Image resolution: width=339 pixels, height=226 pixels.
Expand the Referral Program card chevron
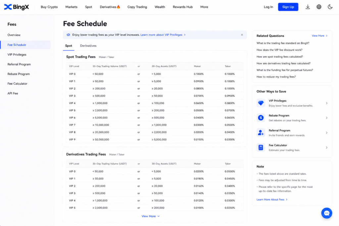[326, 133]
